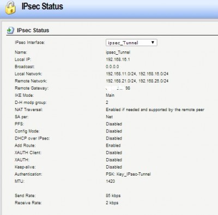The height and width of the screenshot is (215, 218).
Task: Click the IKE Mode value Main
Action: click(x=110, y=95)
